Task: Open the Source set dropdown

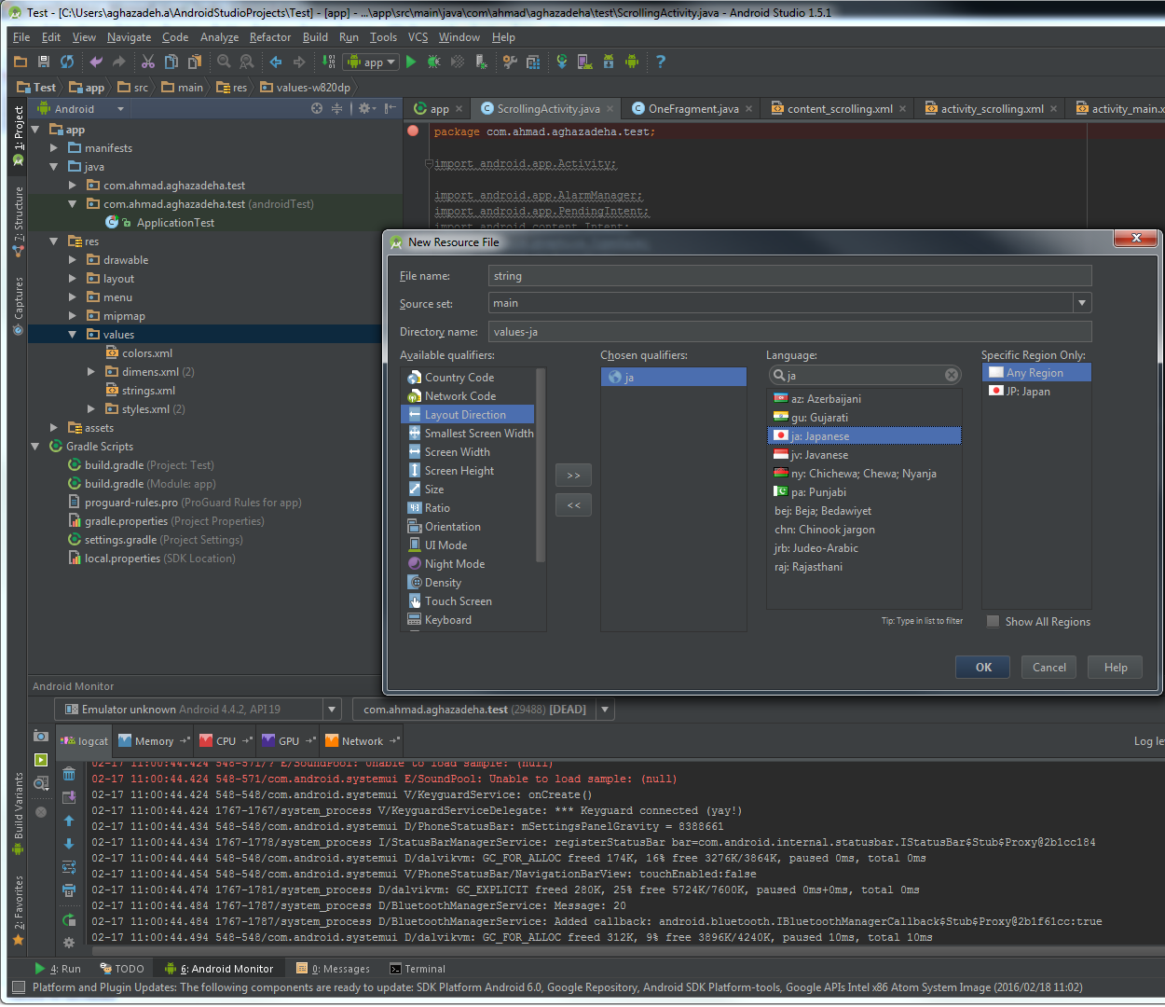Action: tap(1081, 303)
